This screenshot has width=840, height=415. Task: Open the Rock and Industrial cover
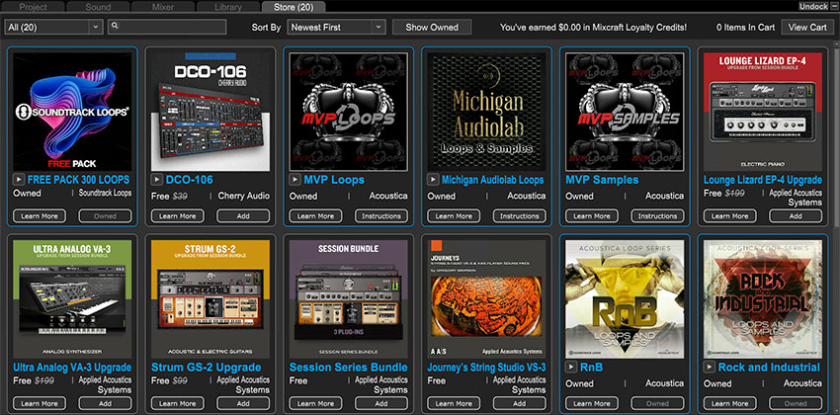coord(763,298)
